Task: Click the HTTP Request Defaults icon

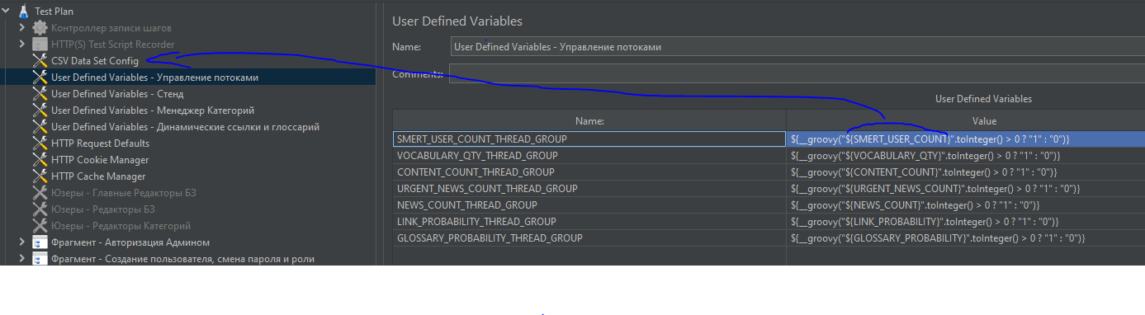Action: (x=40, y=143)
